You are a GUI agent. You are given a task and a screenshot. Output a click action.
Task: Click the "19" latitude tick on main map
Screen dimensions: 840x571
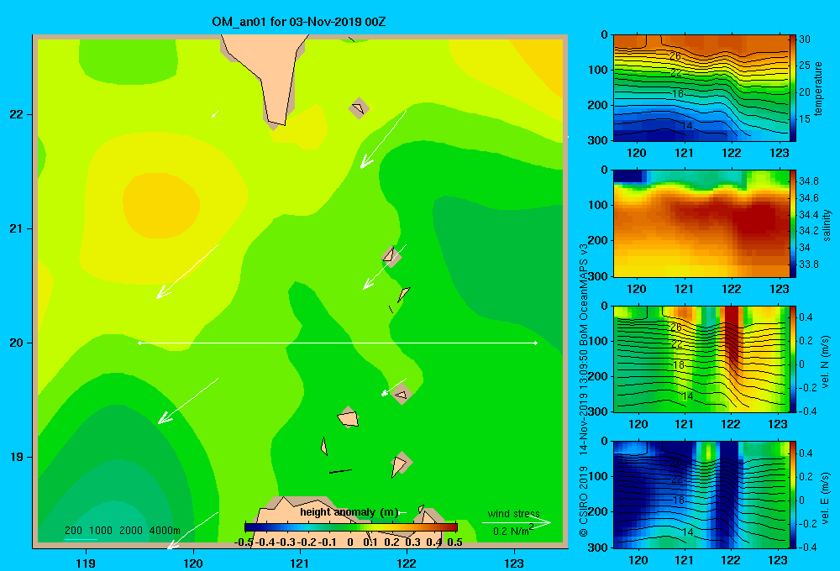pyautogui.click(x=17, y=457)
